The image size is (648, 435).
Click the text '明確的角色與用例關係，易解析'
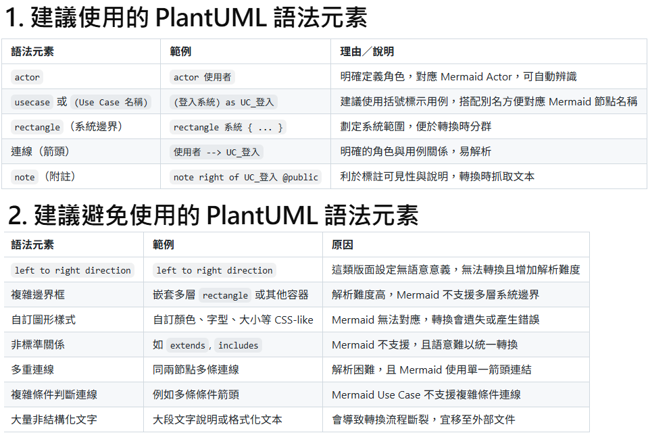click(416, 151)
